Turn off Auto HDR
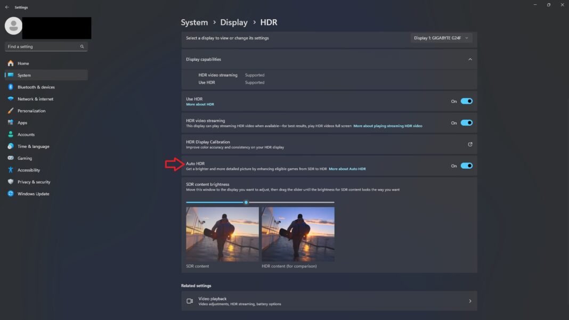The height and width of the screenshot is (320, 569). (466, 166)
